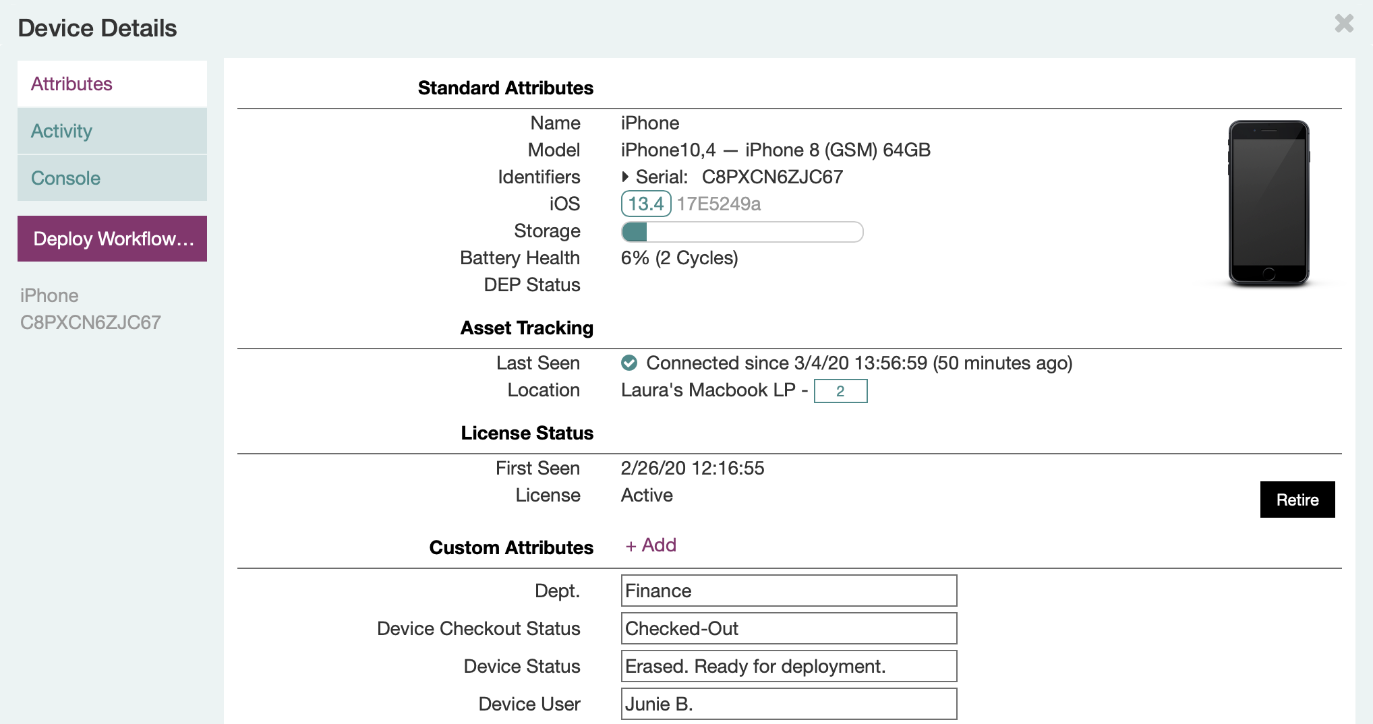Click the Dept. field containing Finance

coord(788,591)
